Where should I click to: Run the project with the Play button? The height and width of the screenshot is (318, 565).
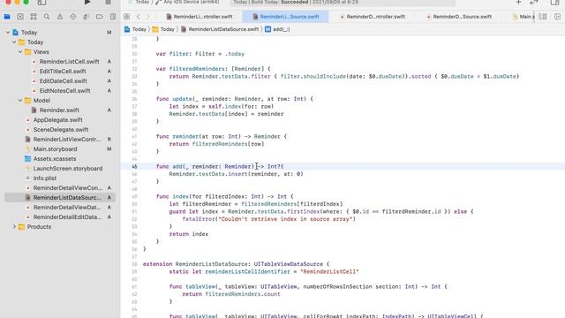87,2
